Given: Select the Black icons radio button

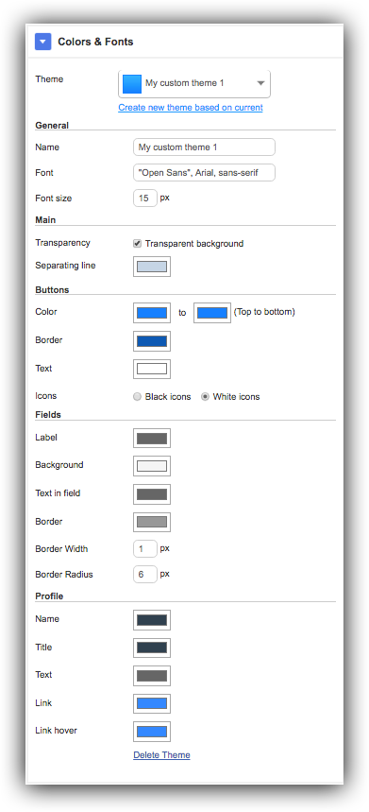Looking at the screenshot, I should (x=137, y=397).
